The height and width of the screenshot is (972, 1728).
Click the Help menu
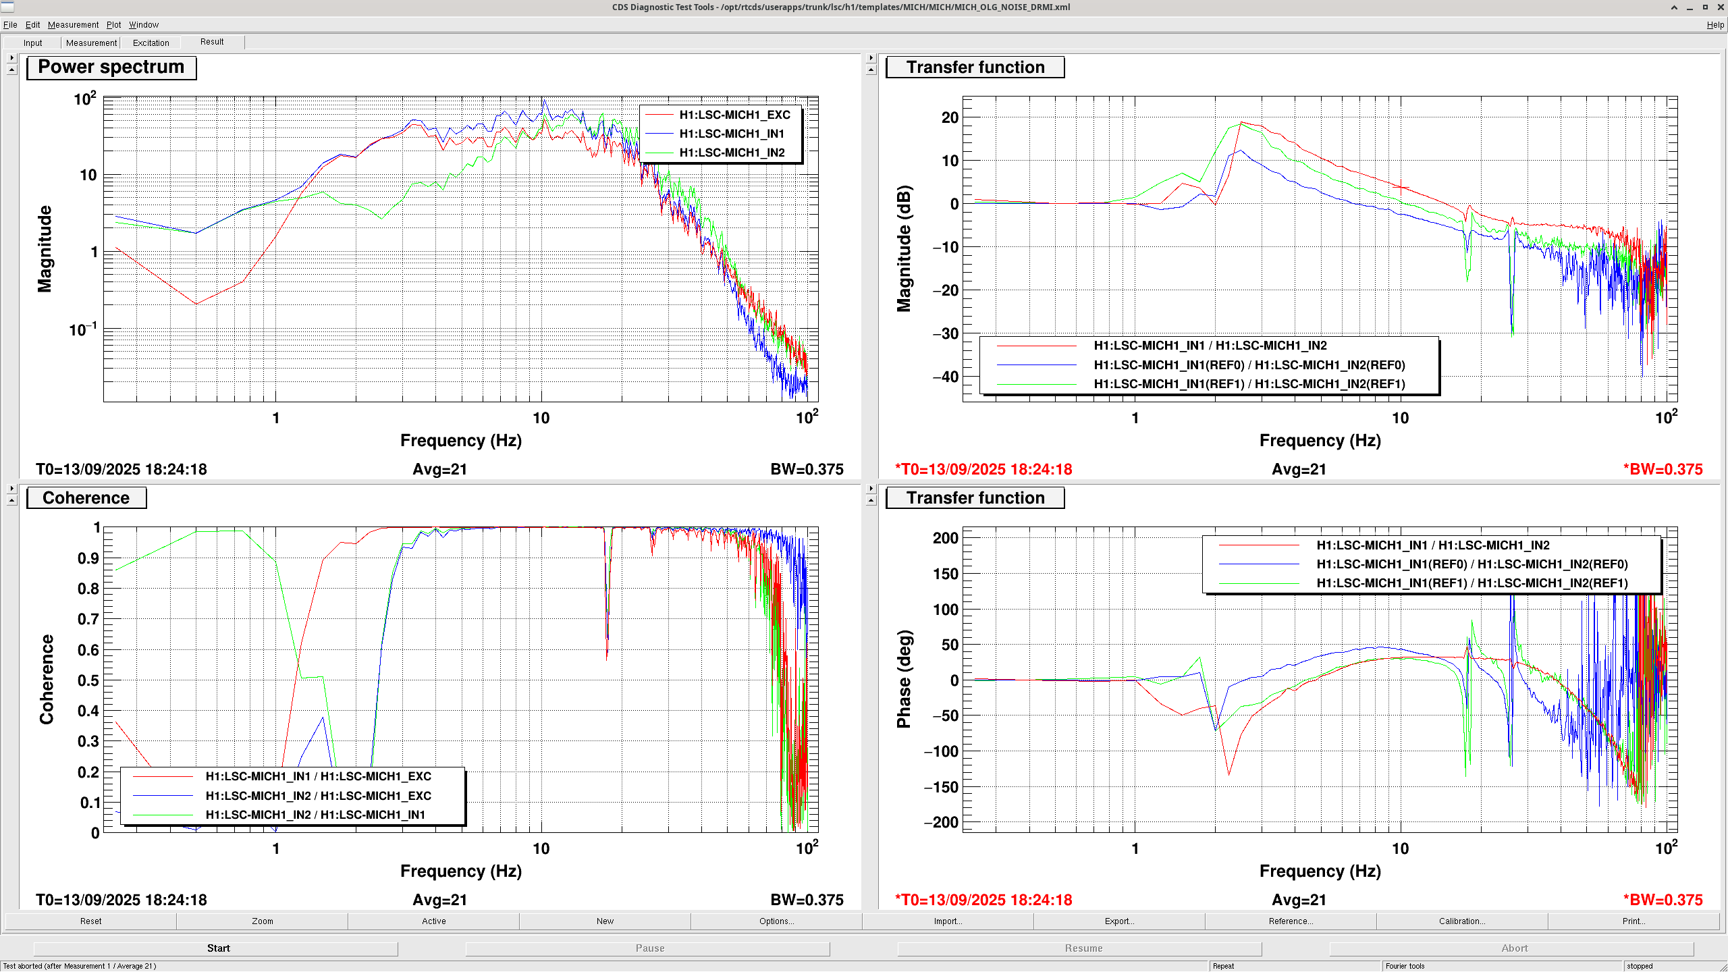[x=1714, y=25]
